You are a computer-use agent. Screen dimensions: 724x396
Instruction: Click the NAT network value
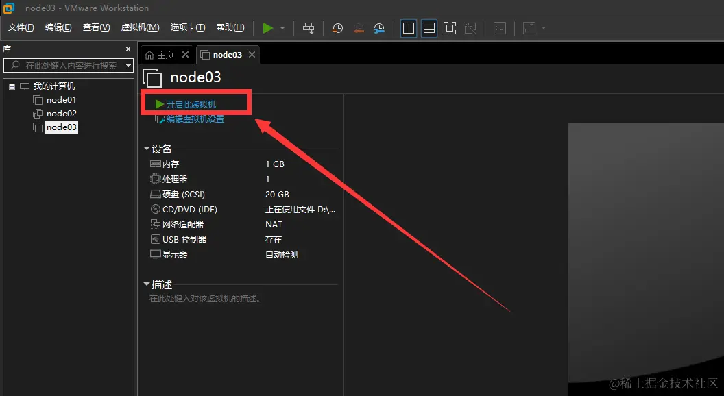click(274, 224)
